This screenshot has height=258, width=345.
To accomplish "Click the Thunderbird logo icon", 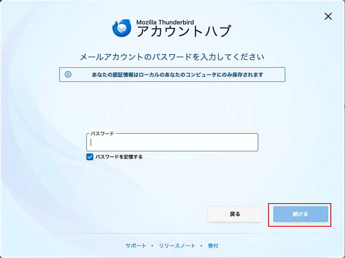I will 122,28.
